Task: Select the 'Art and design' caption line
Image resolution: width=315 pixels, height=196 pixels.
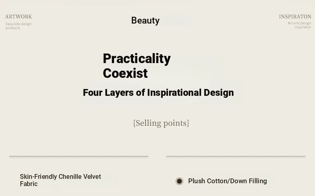Action: click(299, 23)
